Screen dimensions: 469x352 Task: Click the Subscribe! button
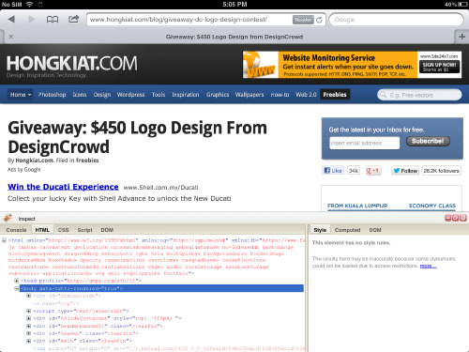pyautogui.click(x=428, y=141)
